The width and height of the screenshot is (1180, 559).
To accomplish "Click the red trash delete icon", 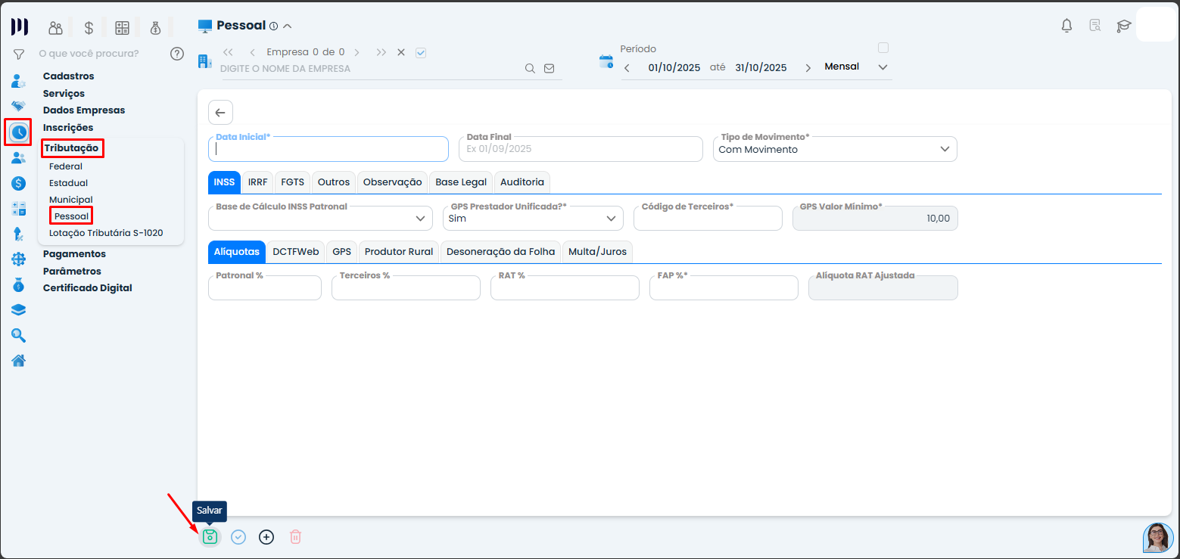I will click(x=295, y=537).
